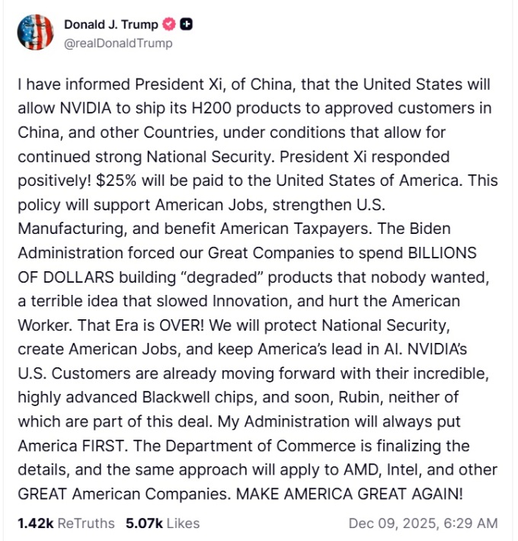This screenshot has width=518, height=541.
Task: Click the 1.42k ReTruths count
Action: [x=34, y=523]
